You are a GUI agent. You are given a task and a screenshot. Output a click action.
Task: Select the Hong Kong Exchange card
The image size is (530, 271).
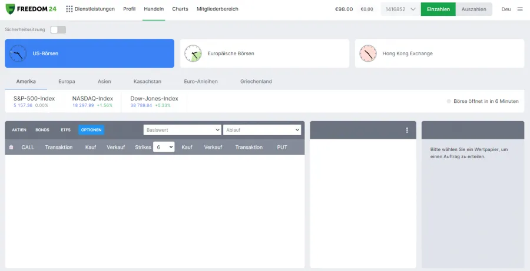click(x=440, y=53)
